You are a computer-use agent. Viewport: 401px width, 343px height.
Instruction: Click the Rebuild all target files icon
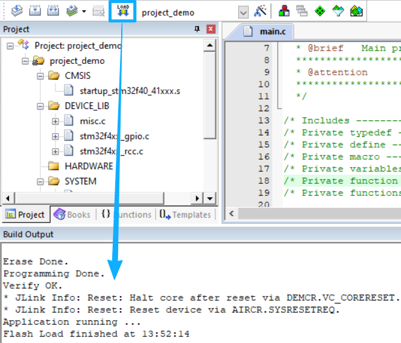(x=53, y=11)
